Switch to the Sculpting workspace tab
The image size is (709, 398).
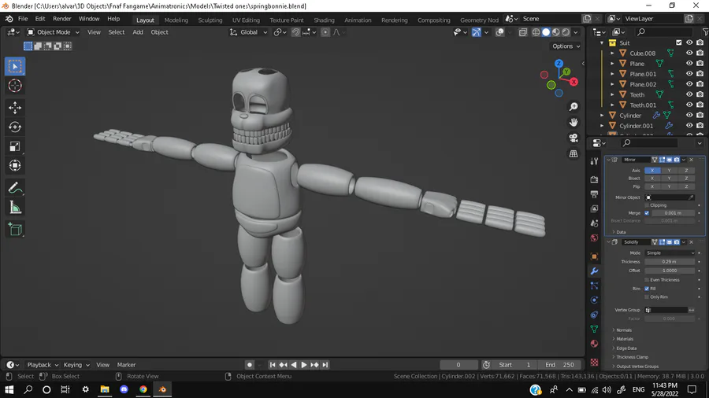coord(210,20)
